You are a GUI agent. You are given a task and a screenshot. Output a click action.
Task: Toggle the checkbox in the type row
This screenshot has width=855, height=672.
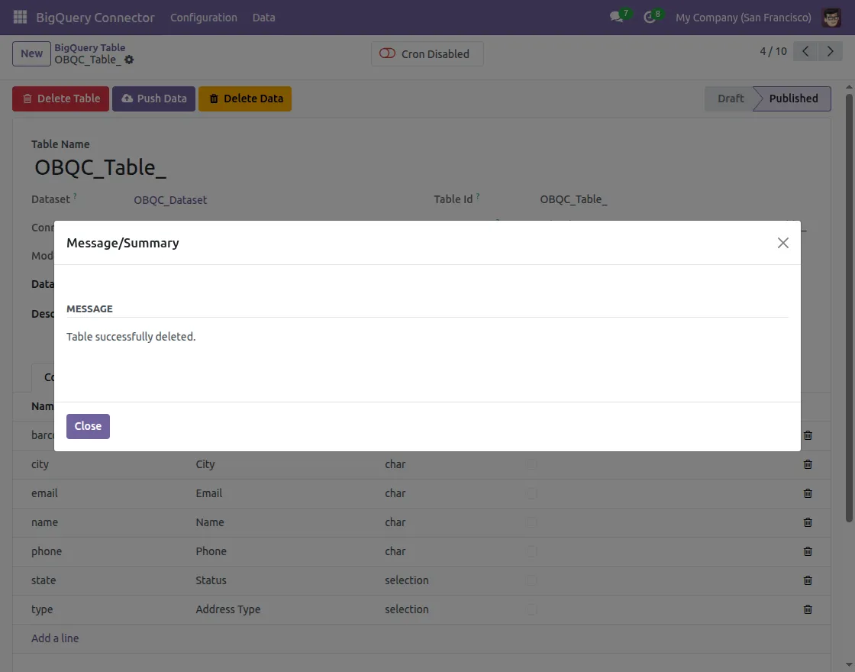coord(531,609)
